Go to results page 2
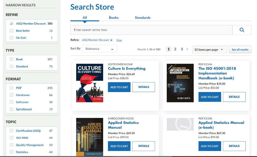Image resolution: width=257 pixels, height=157 pixels. pyautogui.click(x=175, y=49)
